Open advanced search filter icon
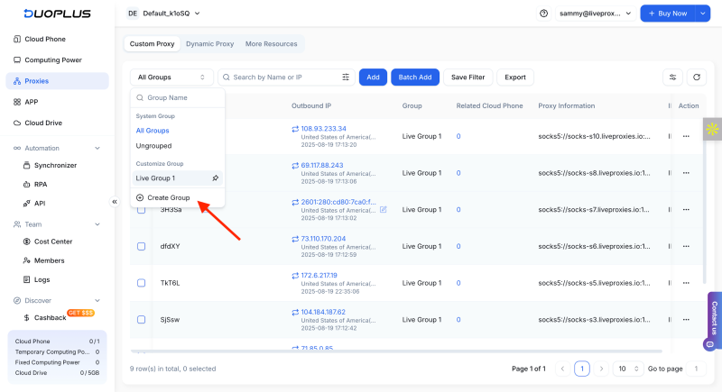 pyautogui.click(x=346, y=77)
